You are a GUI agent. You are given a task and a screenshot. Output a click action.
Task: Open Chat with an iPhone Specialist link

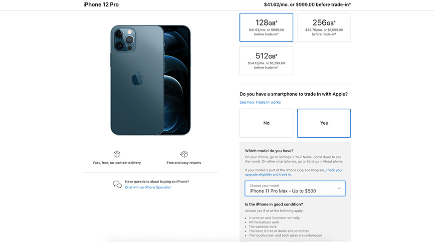[148, 187]
